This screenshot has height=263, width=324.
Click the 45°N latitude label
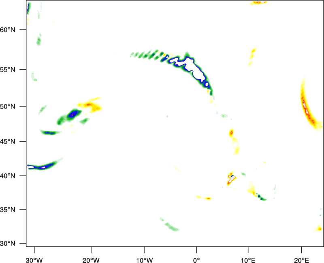tap(8, 141)
